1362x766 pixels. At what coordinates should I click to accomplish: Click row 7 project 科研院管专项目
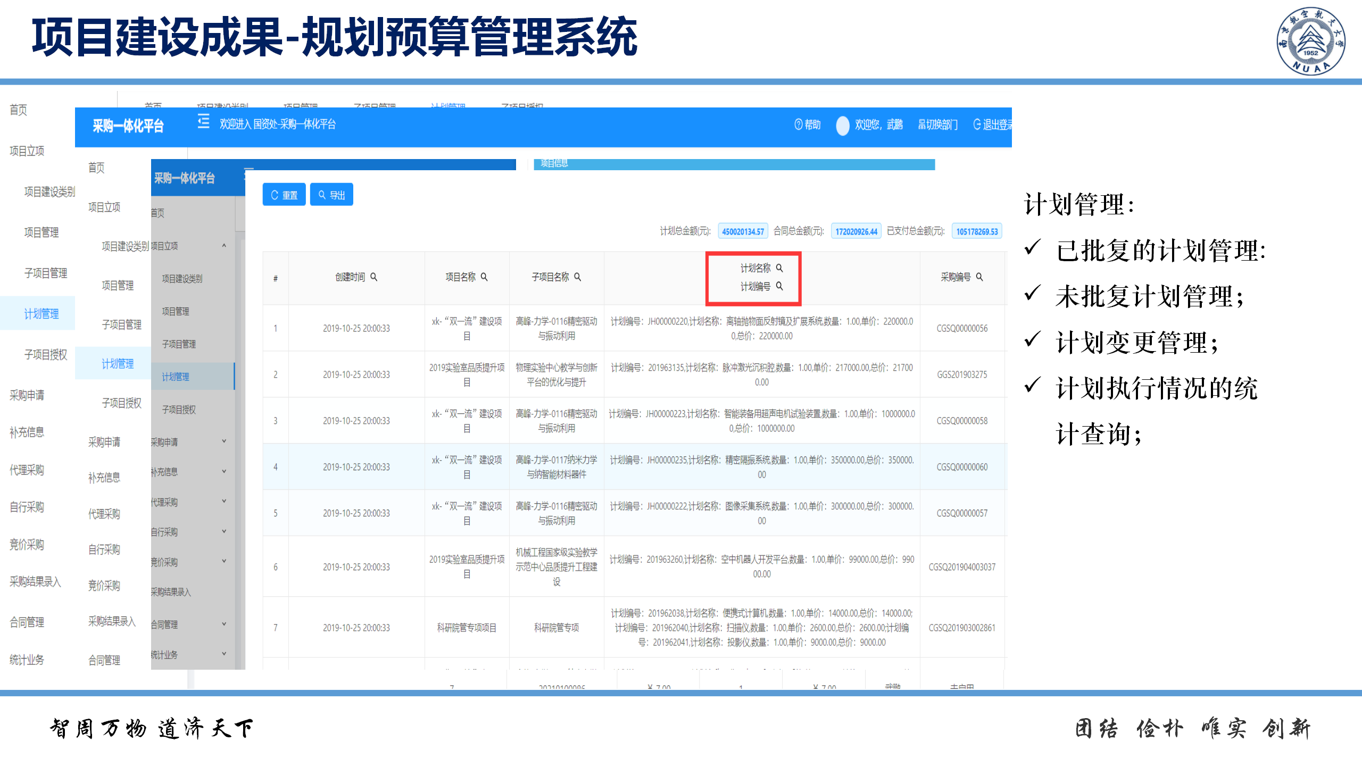[x=467, y=628]
